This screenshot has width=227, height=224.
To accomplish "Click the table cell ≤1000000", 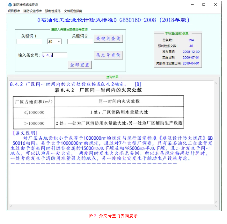I will (x=34, y=112).
